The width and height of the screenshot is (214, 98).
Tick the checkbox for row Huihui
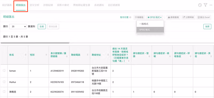4,82
